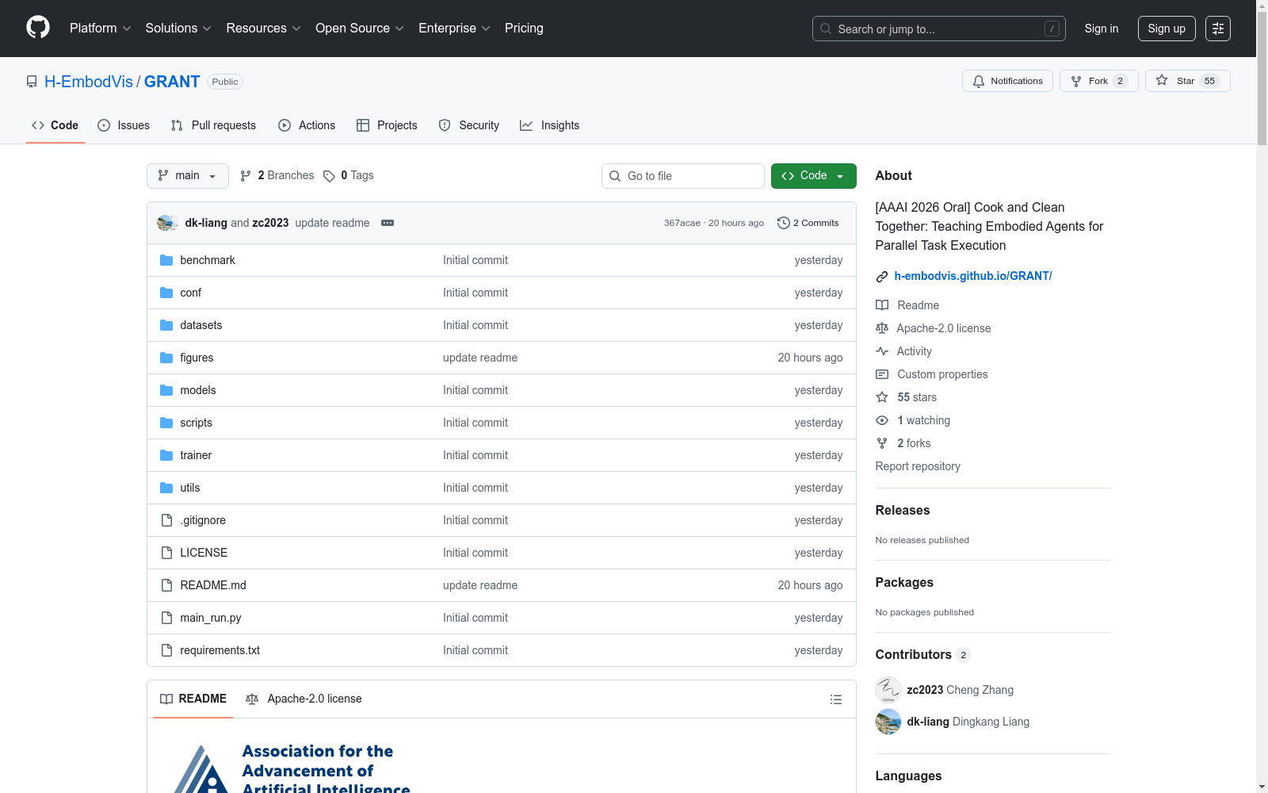Click the book icon beside Readme
This screenshot has height=793, width=1268.
point(882,305)
